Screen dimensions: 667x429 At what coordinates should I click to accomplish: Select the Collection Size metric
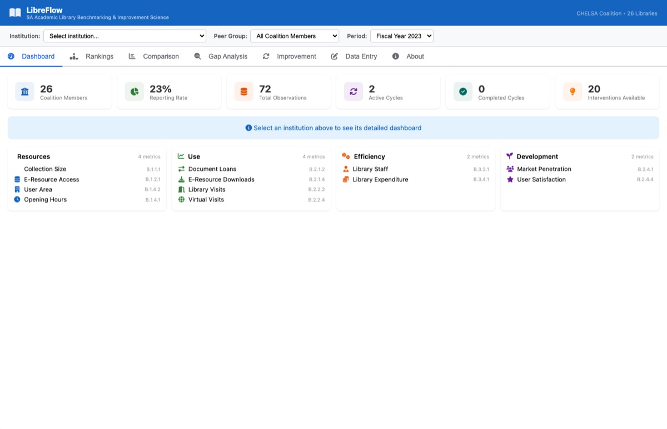click(45, 169)
